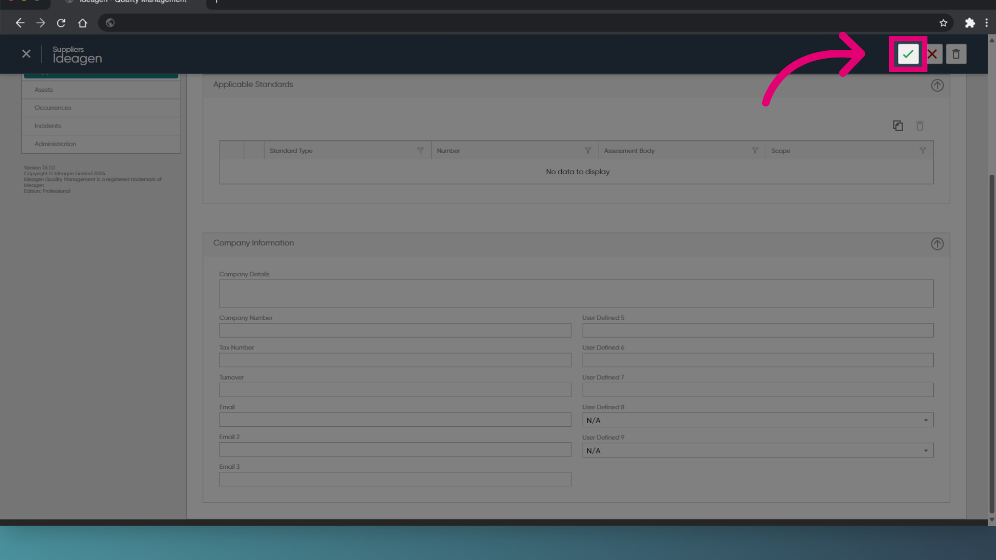This screenshot has height=560, width=996.
Task: Close the Suppliers panel with X
Action: [x=26, y=54]
